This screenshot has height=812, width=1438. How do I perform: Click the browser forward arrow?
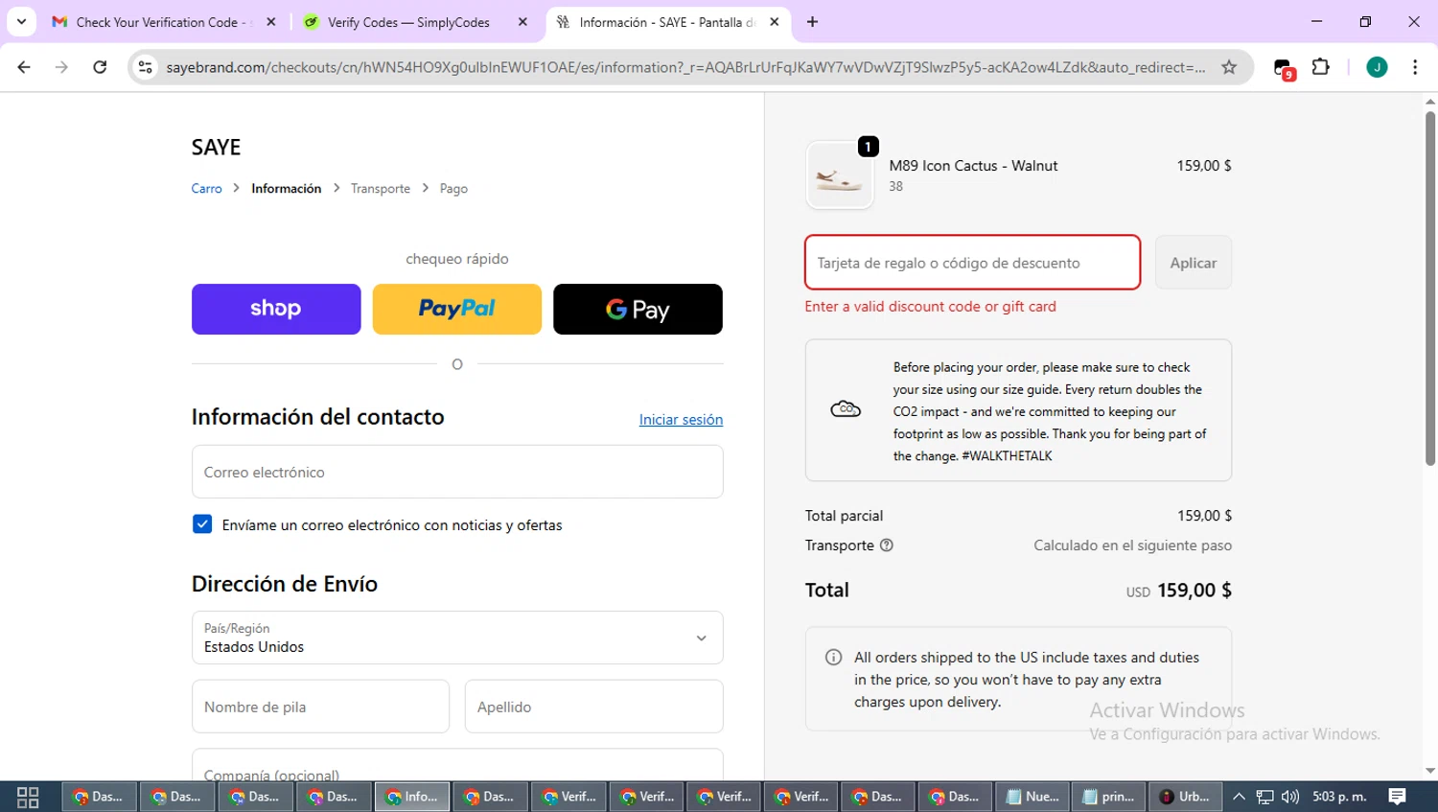click(61, 67)
